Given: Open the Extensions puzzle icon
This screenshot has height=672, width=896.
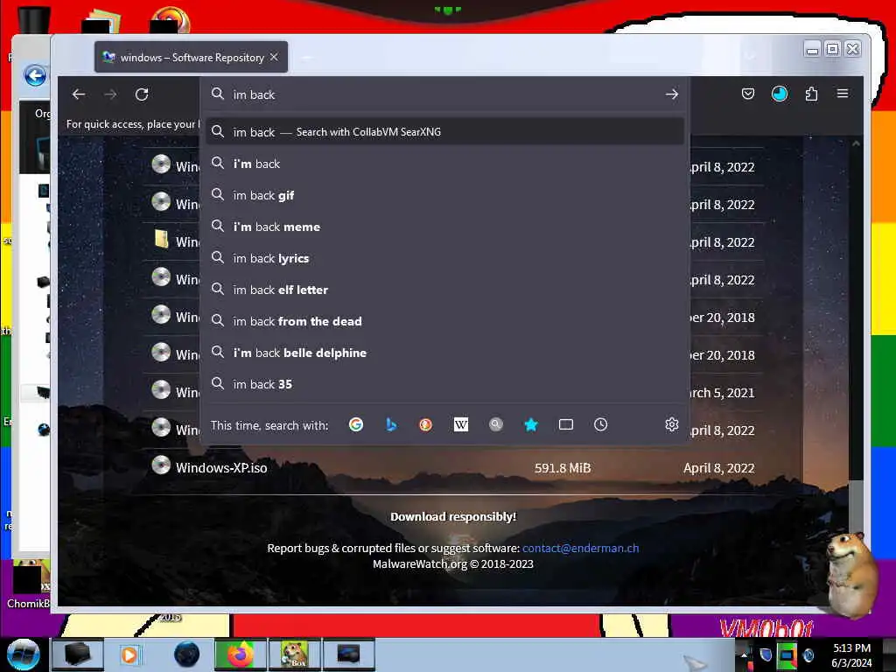Looking at the screenshot, I should coord(811,94).
